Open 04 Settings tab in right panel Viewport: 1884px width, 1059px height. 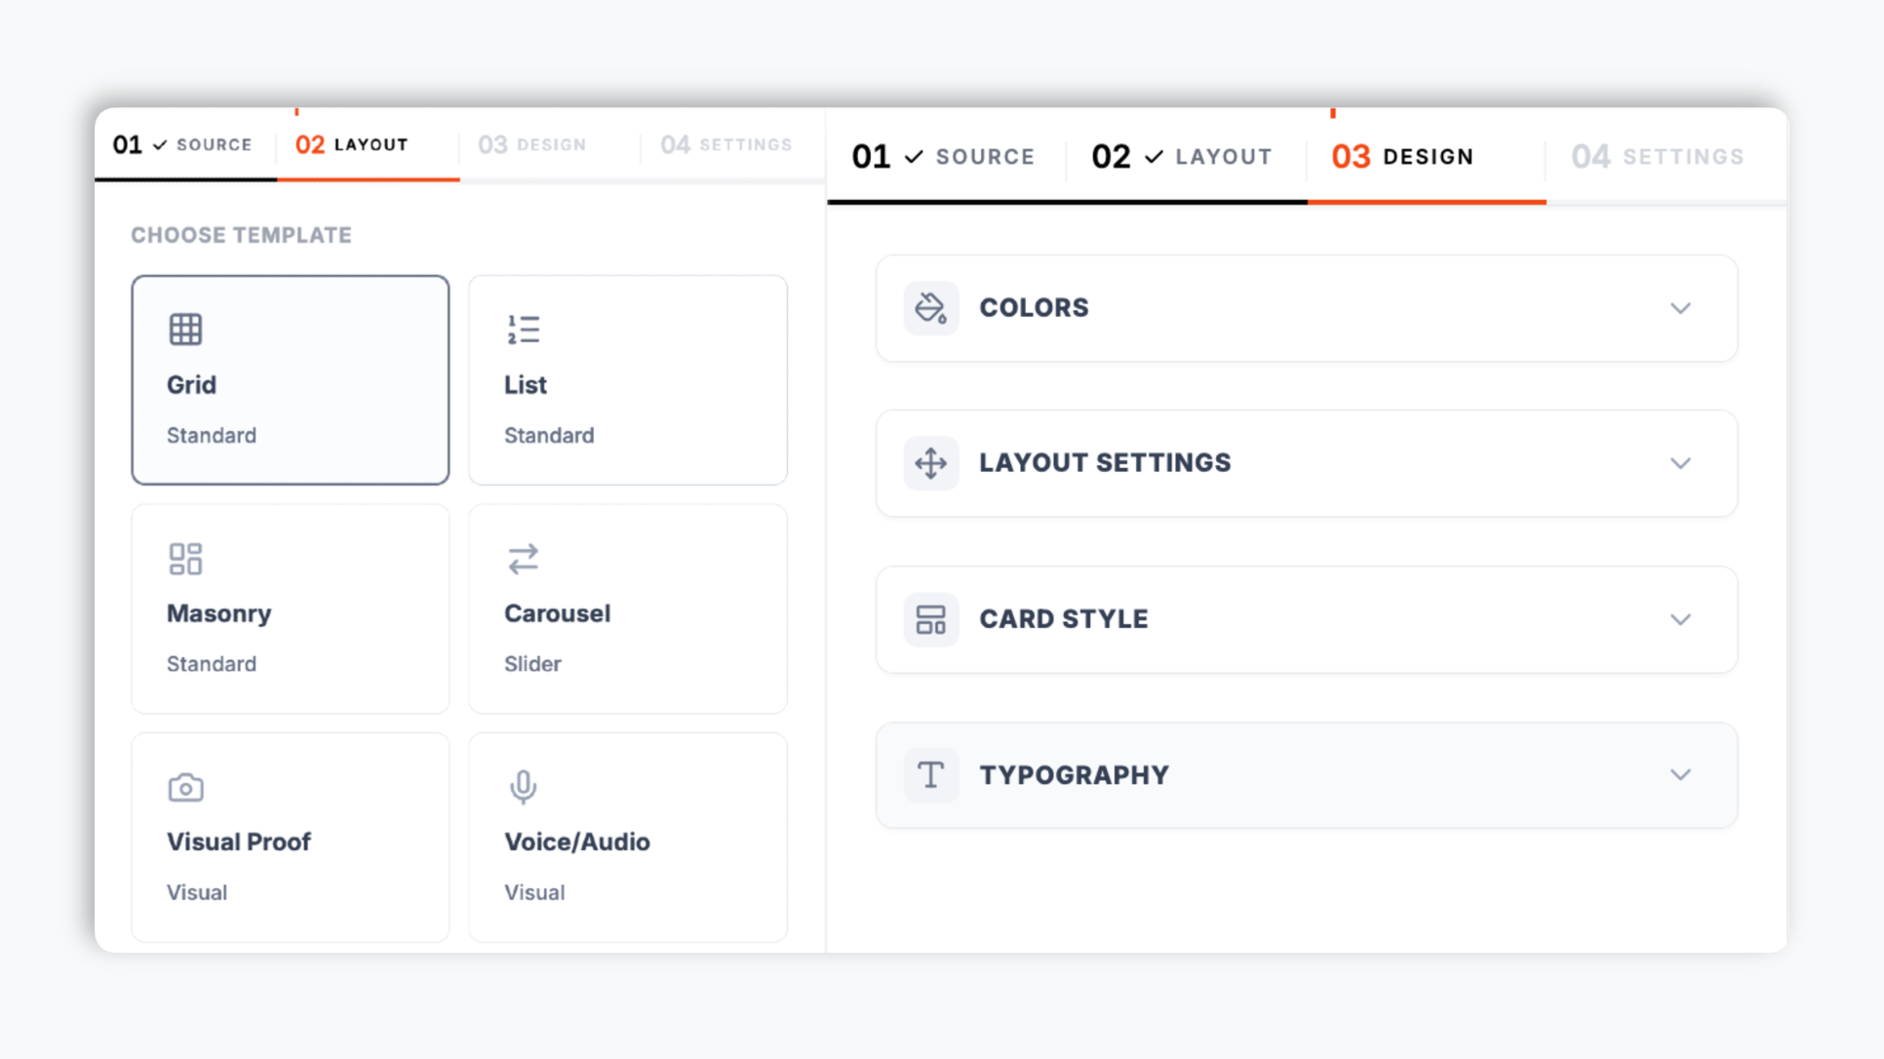[x=1666, y=157]
